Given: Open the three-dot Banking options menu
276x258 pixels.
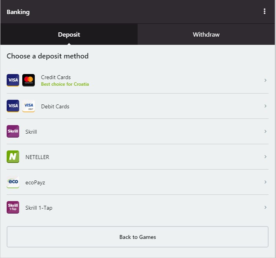Looking at the screenshot, I should (x=265, y=12).
